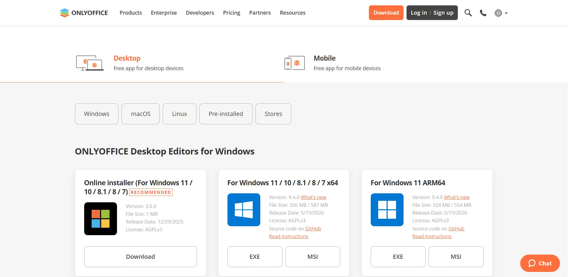
Task: Open GitHub source link in x64 card
Action: tap(313, 229)
